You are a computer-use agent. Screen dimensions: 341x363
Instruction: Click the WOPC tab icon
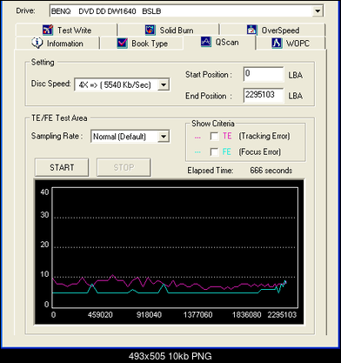277,43
